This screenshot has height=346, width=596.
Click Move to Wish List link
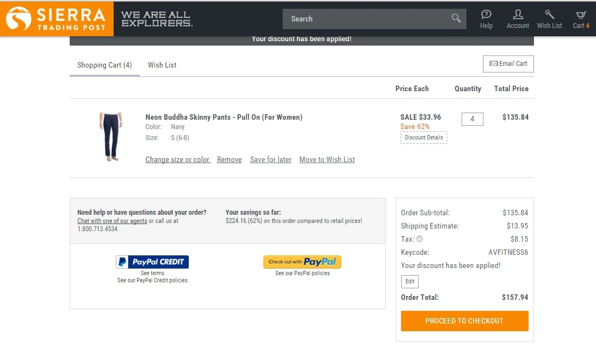point(327,160)
